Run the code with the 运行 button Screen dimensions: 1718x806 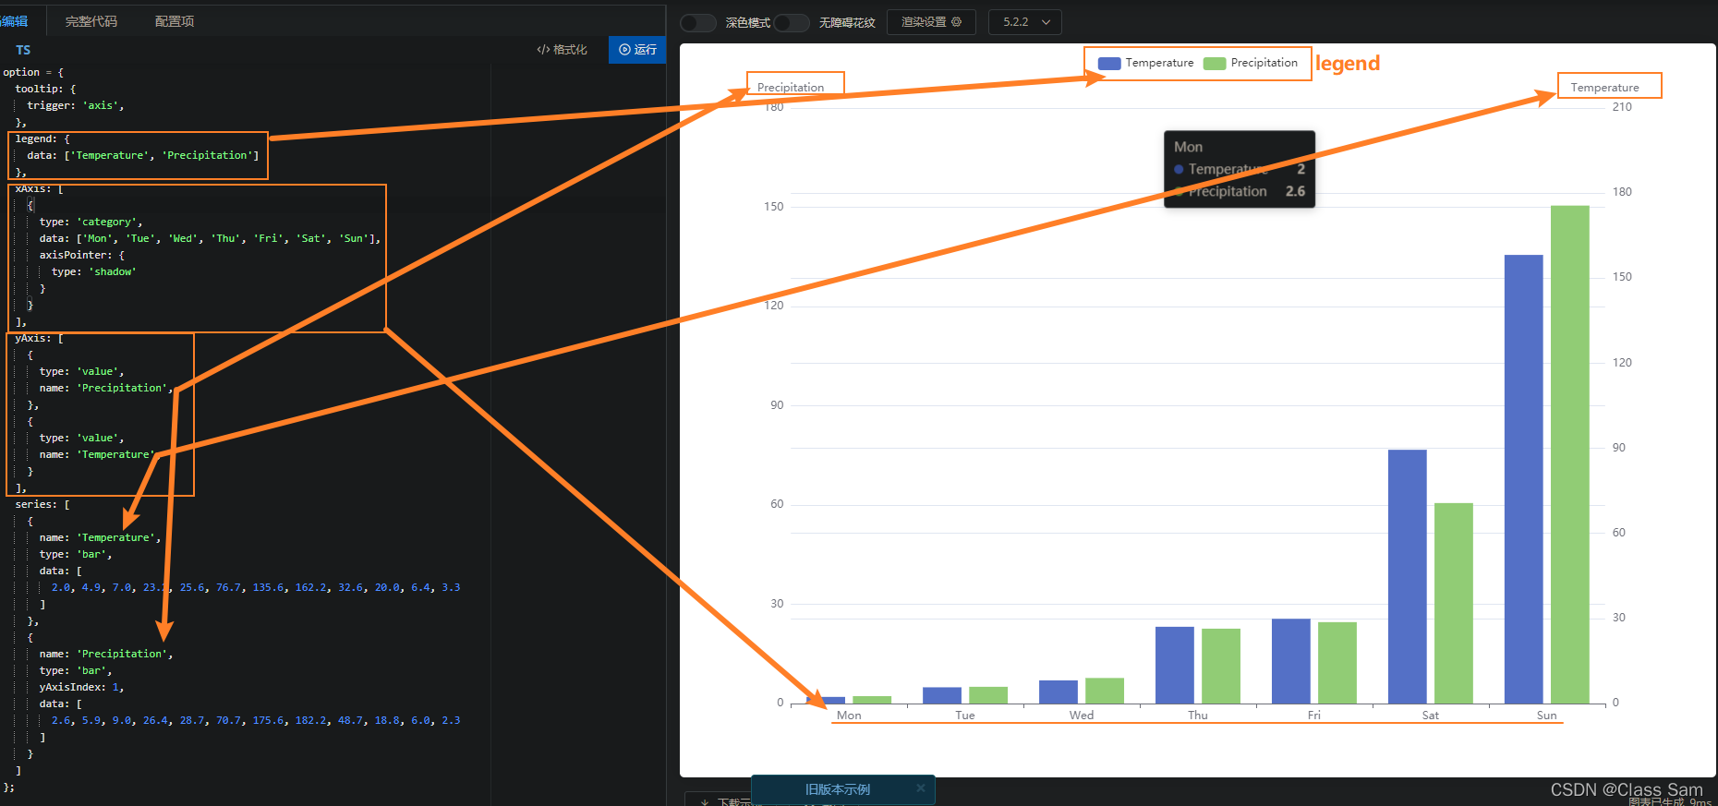coord(637,50)
